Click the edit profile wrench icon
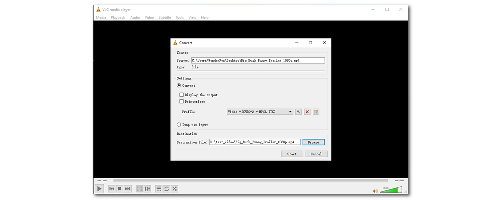The image size is (502, 200). 298,112
